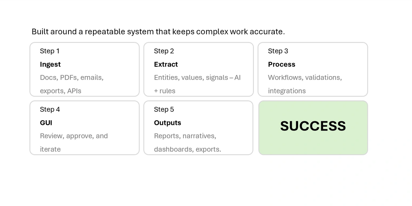Select the bold "GUI" title

click(46, 123)
